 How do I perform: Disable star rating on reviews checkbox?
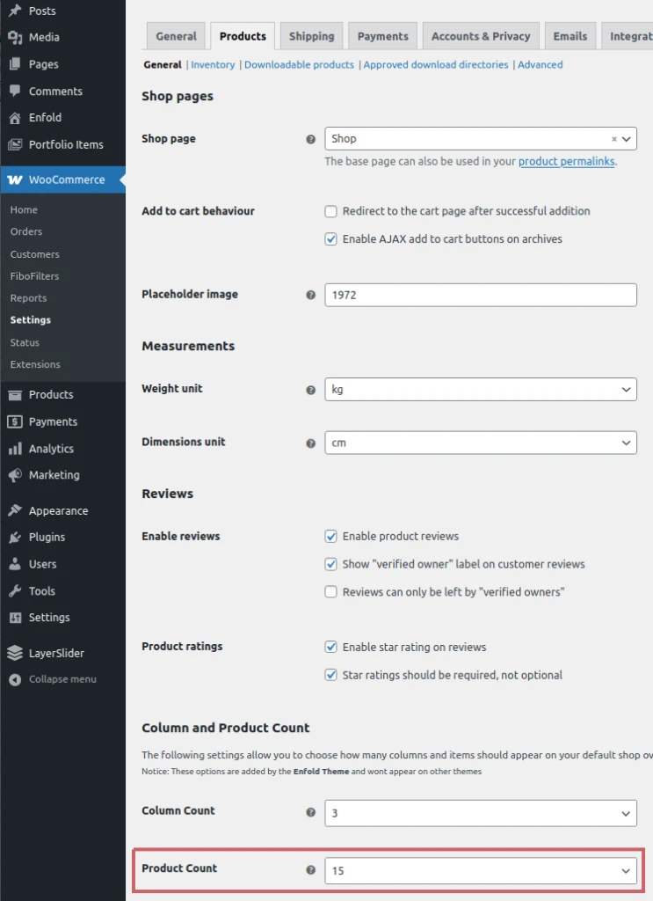point(331,647)
